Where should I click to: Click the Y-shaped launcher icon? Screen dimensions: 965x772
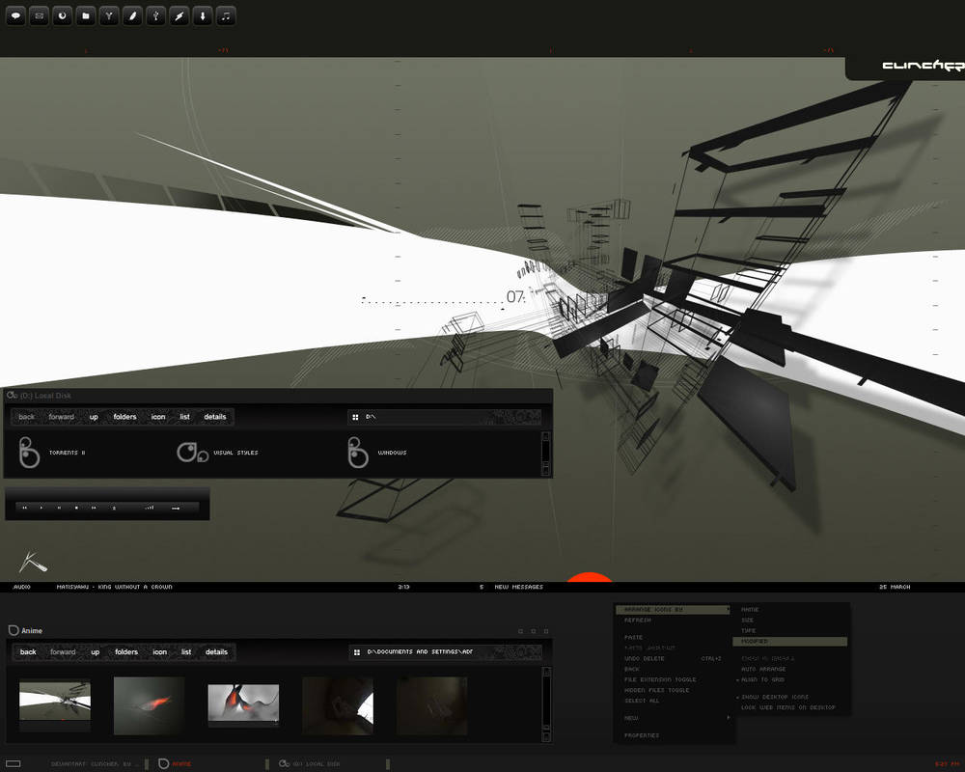(x=109, y=16)
